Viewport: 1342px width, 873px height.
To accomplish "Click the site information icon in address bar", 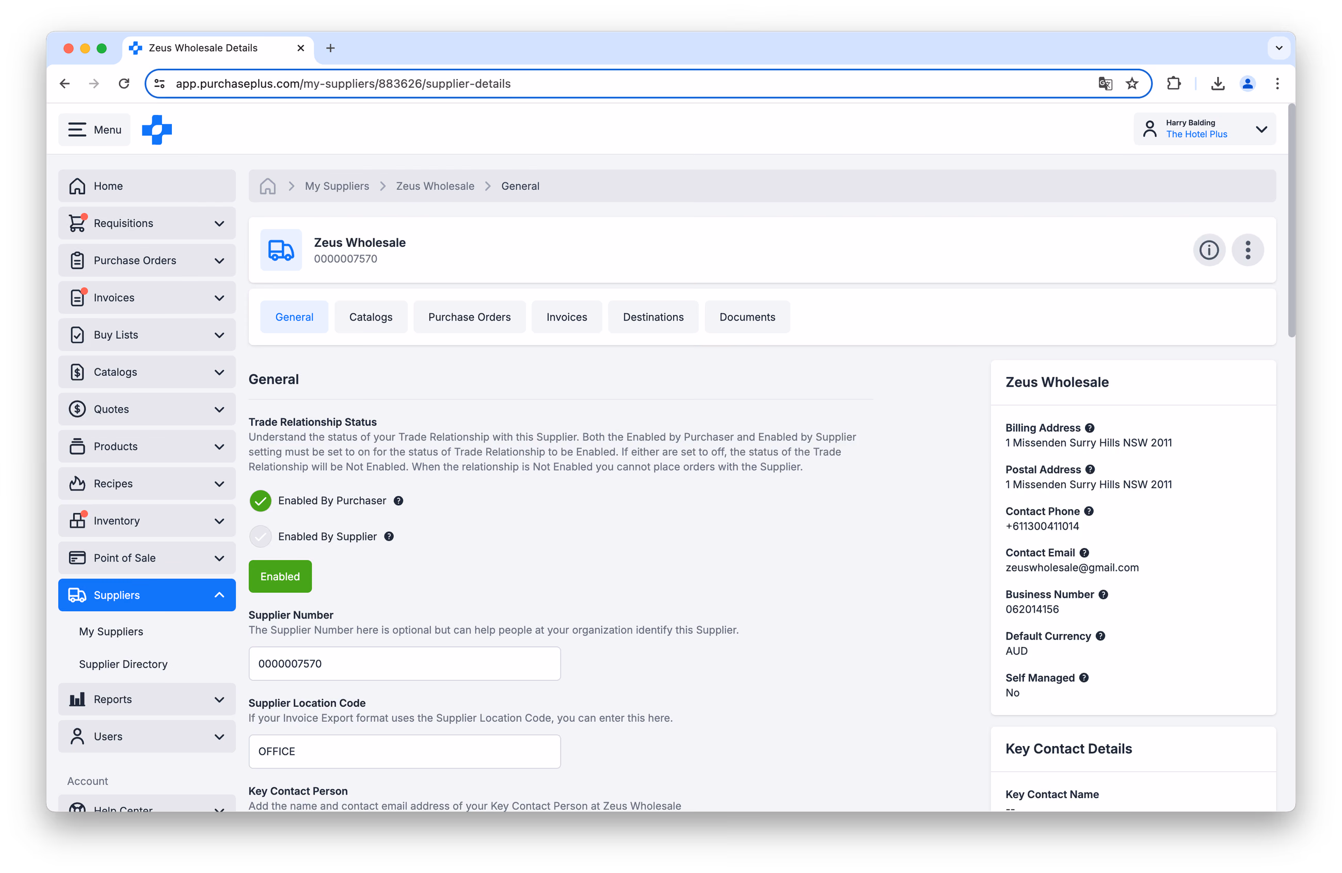I will (160, 84).
